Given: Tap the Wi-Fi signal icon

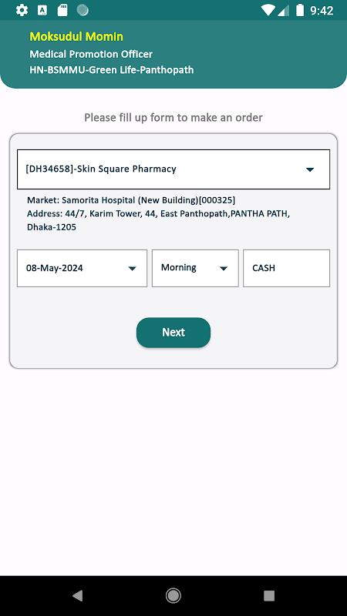Looking at the screenshot, I should [268, 10].
